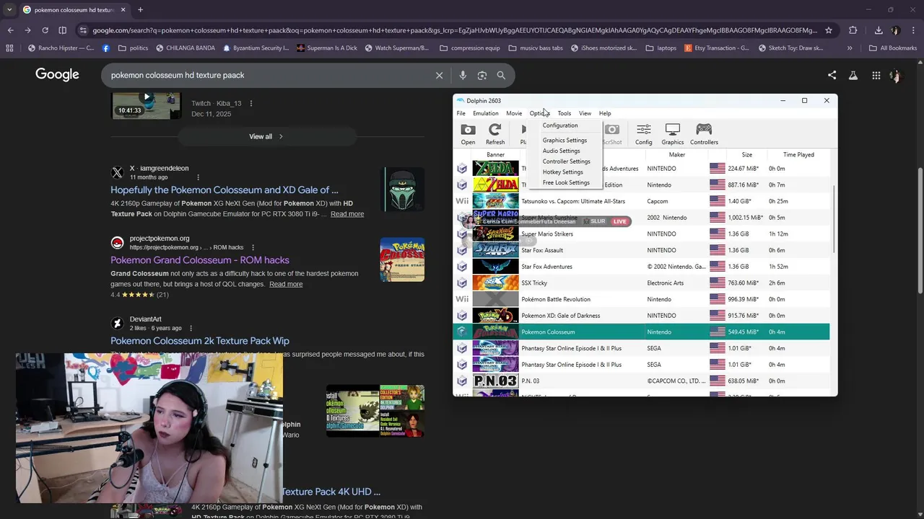
Task: Open the compression equip bookmarks folder
Action: point(469,48)
